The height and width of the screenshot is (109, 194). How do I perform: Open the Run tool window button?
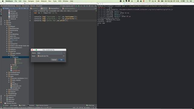(6, 105)
